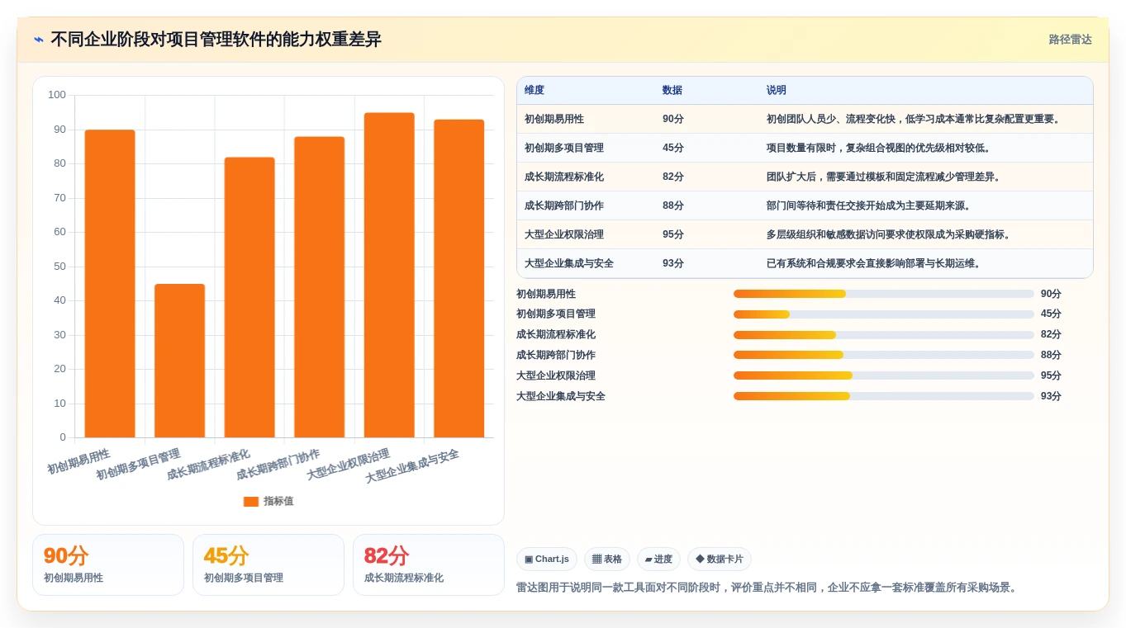Click the description starting 项目数量有限时

[879, 148]
